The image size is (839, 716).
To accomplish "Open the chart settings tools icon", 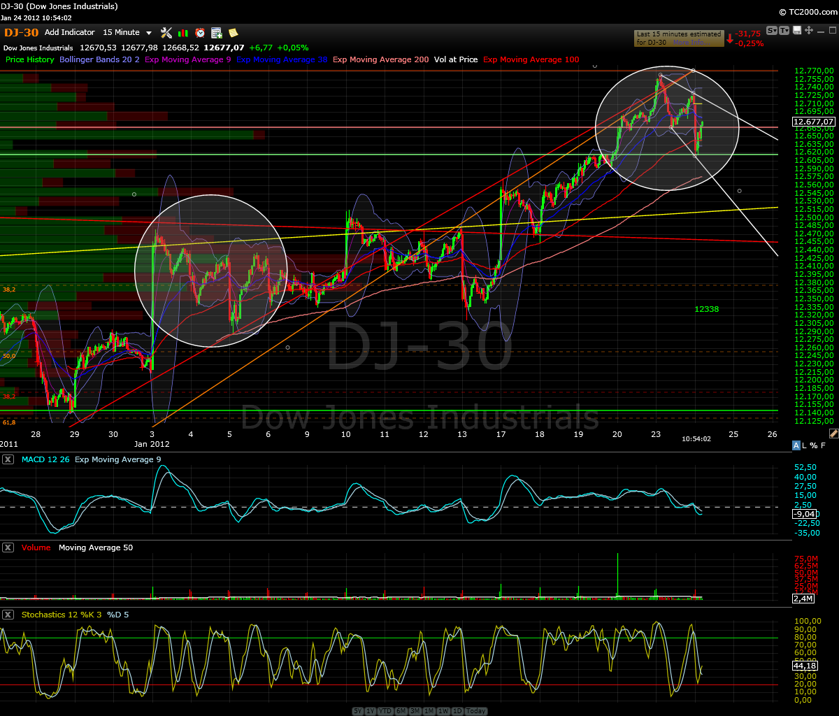I will pyautogui.click(x=166, y=33).
